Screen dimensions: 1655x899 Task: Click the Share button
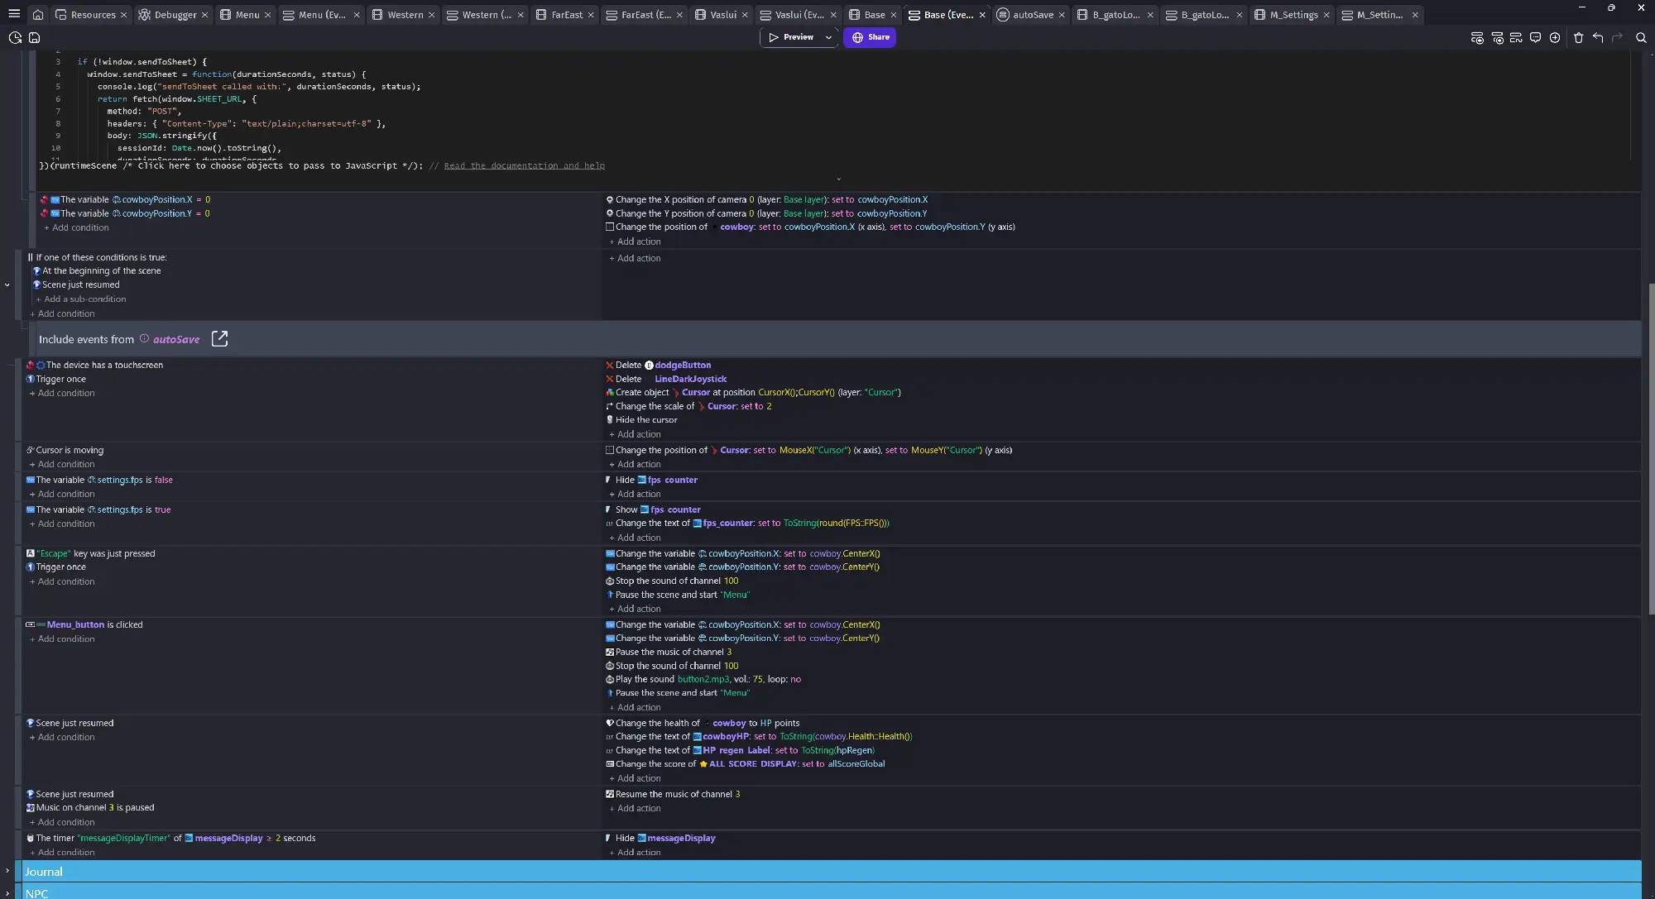870,37
